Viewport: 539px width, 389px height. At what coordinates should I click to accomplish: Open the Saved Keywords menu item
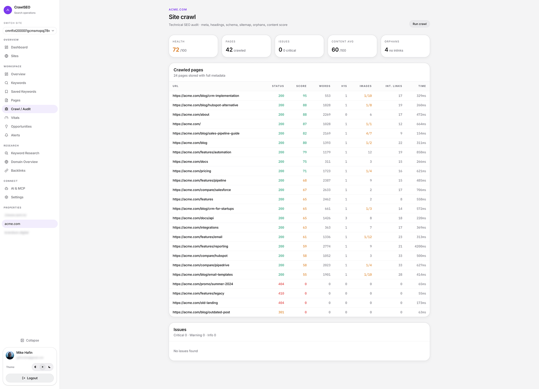pyautogui.click(x=30, y=92)
